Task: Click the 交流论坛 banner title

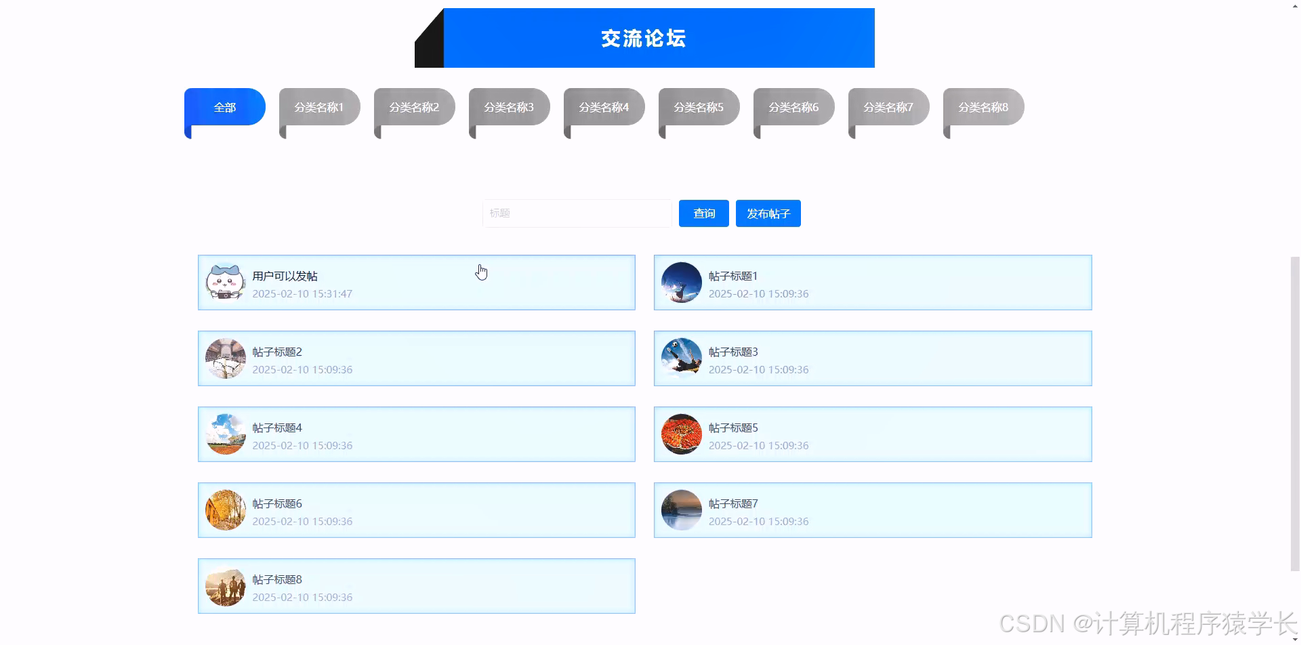Action: (x=644, y=39)
